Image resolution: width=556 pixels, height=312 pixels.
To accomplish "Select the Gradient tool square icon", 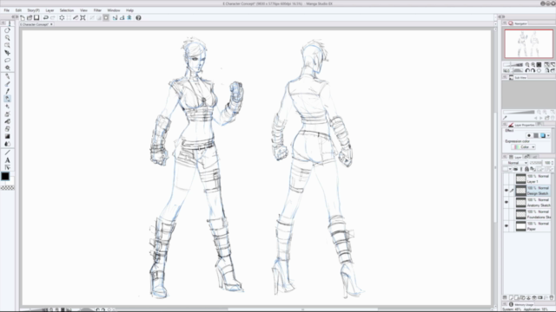I will [x=7, y=136].
